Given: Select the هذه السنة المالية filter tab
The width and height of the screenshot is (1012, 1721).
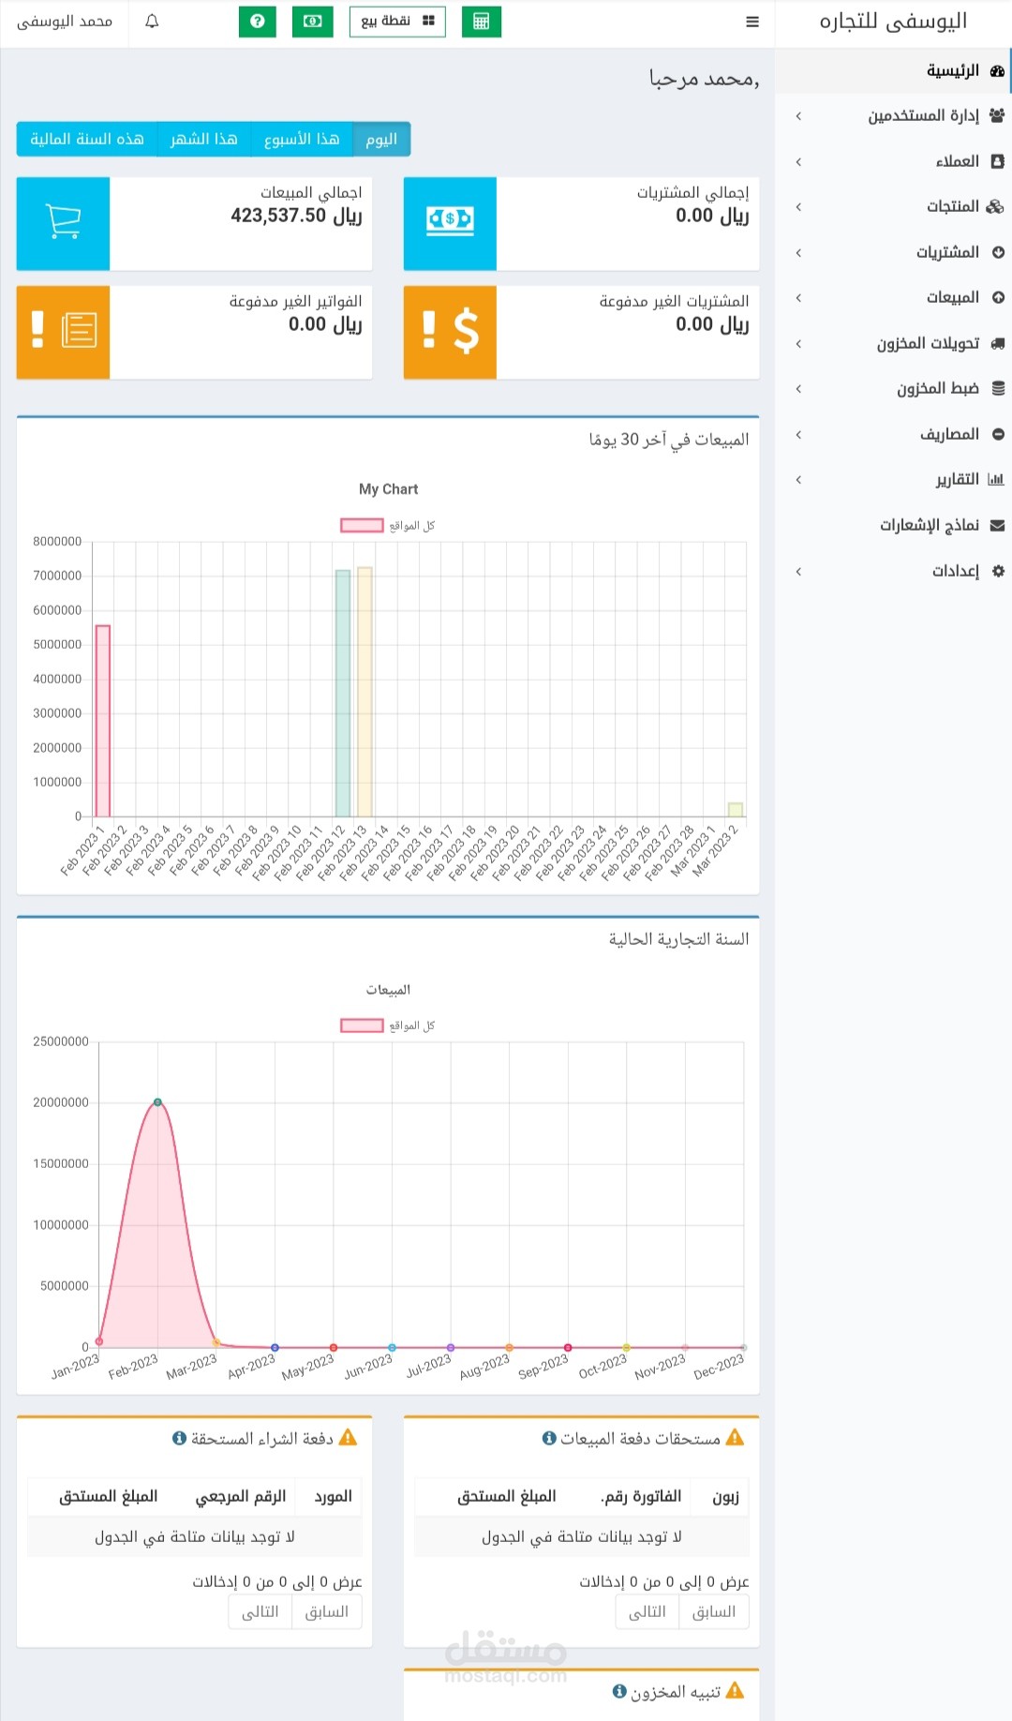Looking at the screenshot, I should [x=87, y=139].
